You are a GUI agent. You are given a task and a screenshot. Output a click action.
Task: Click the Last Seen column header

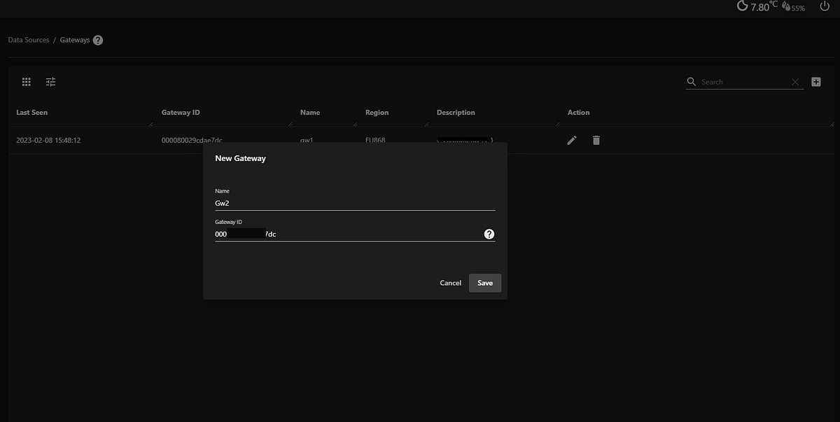[x=31, y=112]
